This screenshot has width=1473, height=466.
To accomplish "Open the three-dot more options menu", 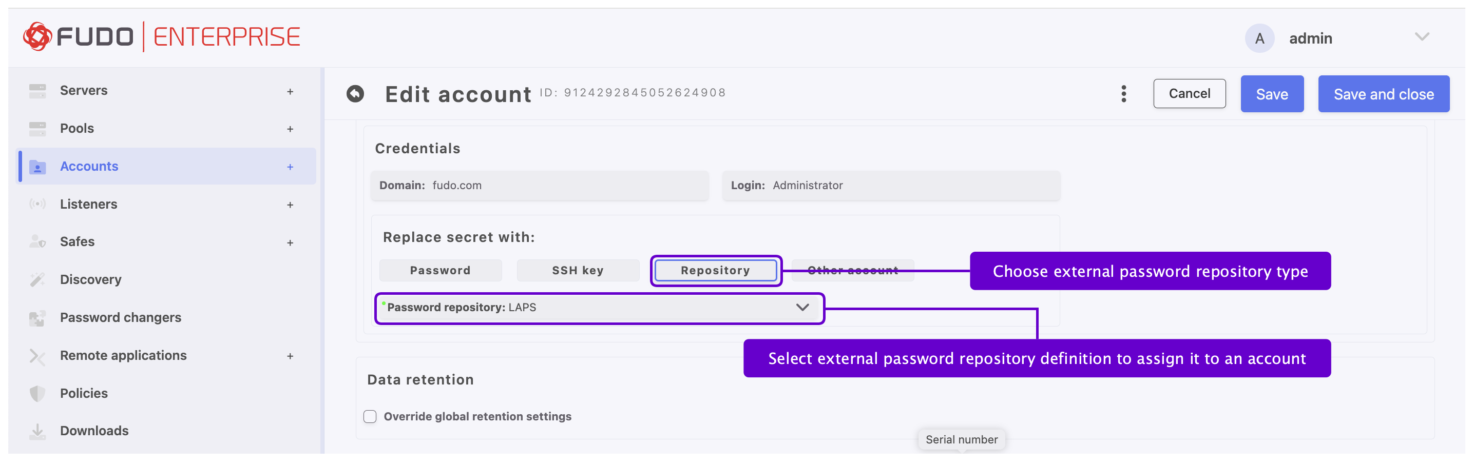I will (x=1123, y=94).
